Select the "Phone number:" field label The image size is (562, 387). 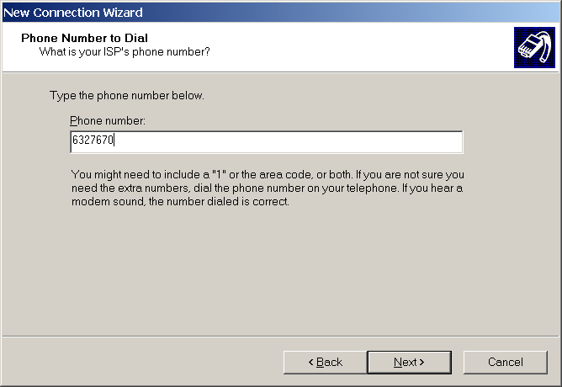(108, 121)
